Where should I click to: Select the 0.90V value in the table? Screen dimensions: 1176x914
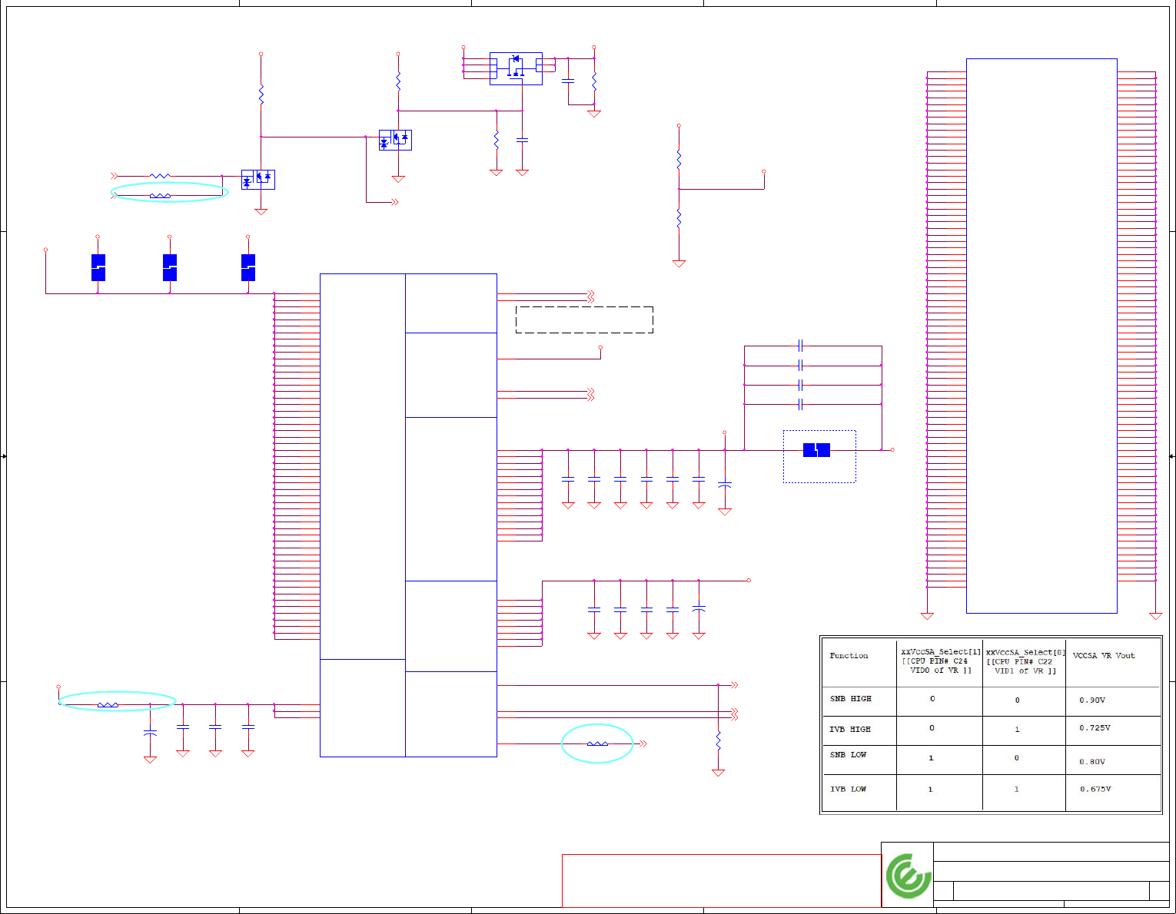(1092, 700)
